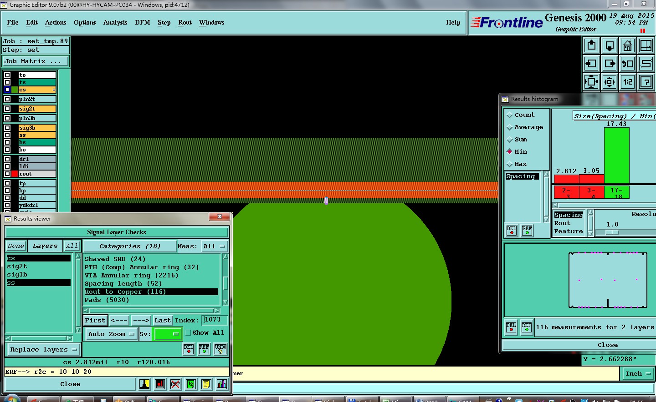The image size is (656, 402).
Task: Open the Actions menu
Action: coord(56,23)
